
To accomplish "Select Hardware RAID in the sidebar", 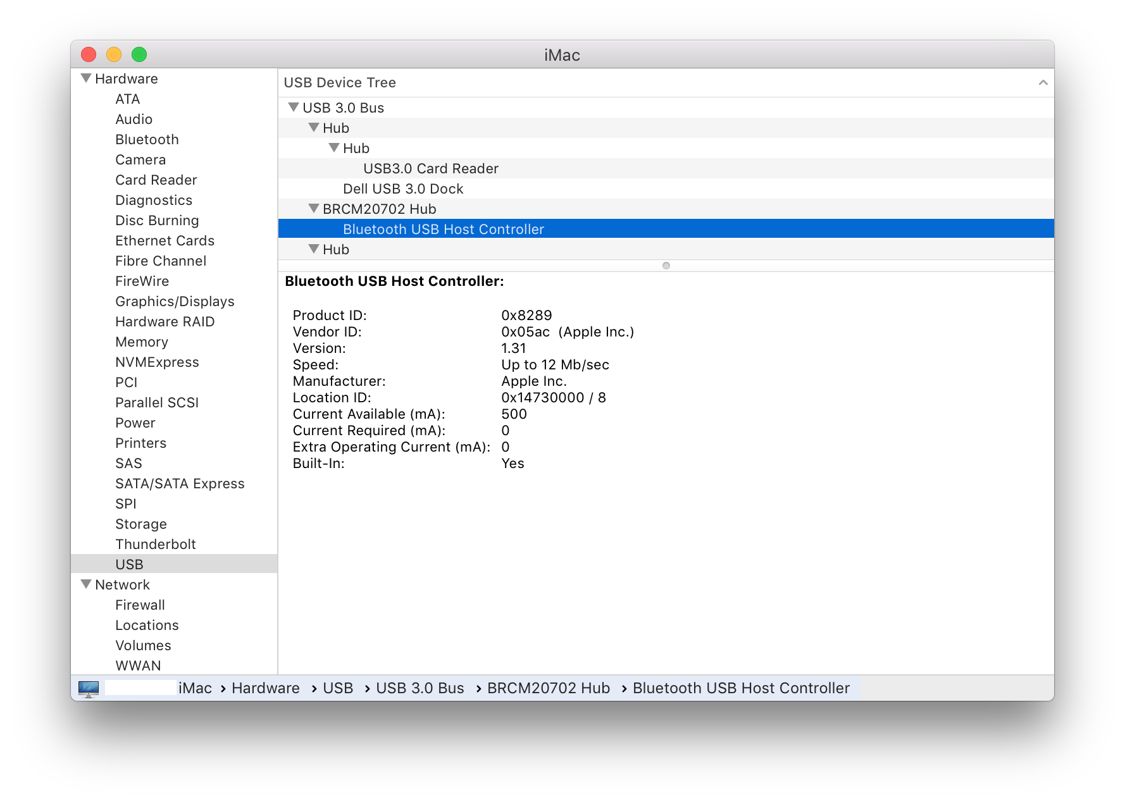I will point(174,322).
